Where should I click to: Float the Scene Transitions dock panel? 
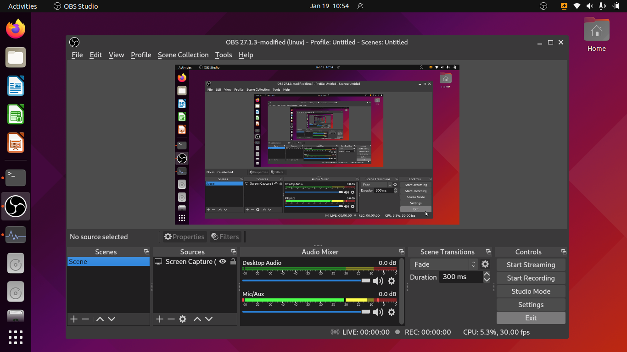(488, 252)
